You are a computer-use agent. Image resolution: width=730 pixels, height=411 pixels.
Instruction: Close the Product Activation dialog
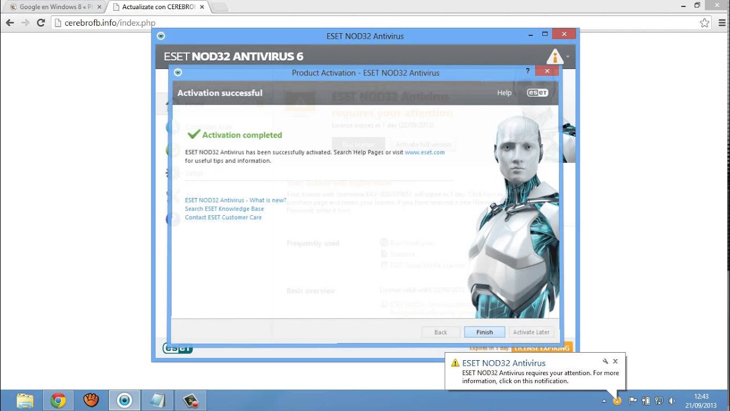click(547, 71)
